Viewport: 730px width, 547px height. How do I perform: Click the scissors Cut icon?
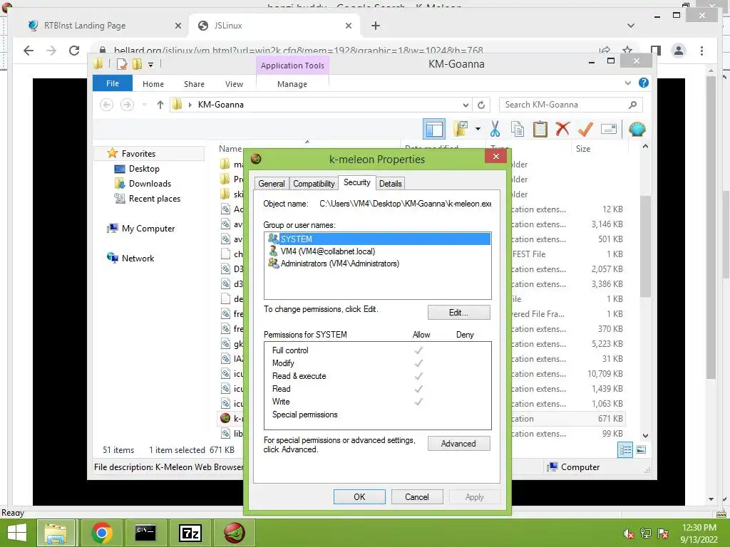(495, 129)
